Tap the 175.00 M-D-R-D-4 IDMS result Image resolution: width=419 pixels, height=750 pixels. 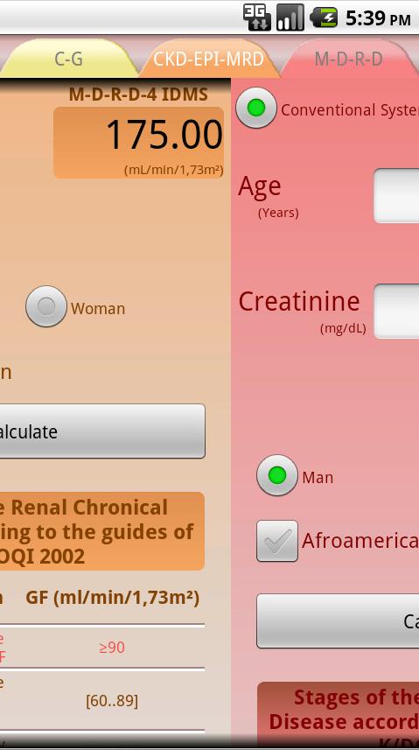coord(138,143)
